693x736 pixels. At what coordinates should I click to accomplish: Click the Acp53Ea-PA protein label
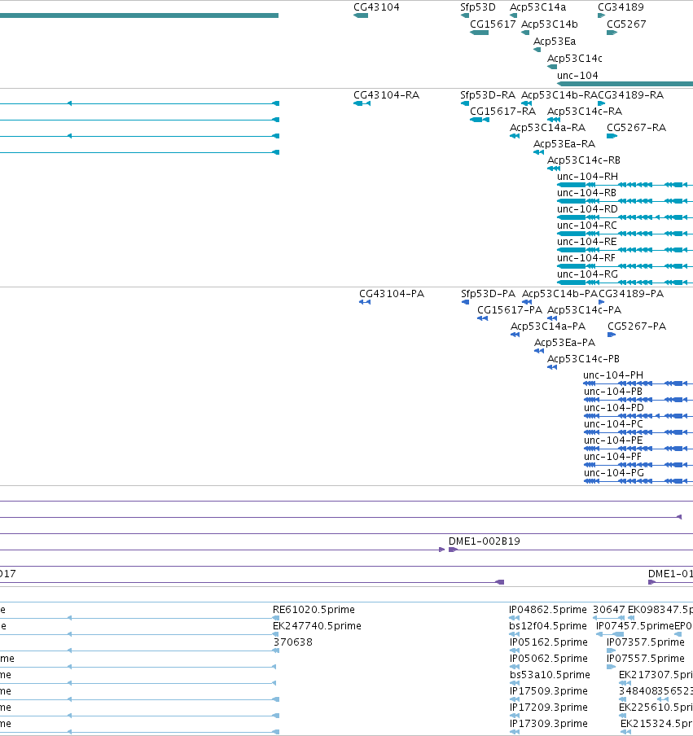[x=564, y=343]
